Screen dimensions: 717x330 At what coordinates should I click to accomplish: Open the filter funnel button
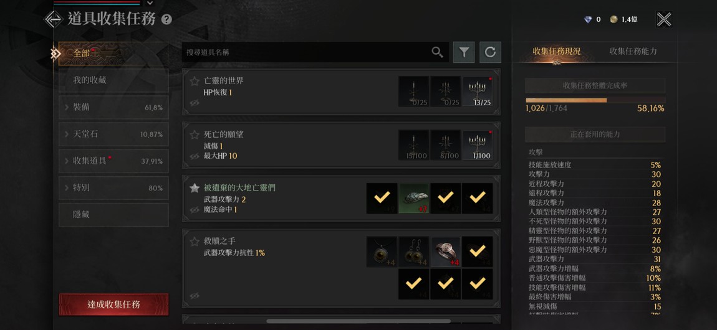(x=464, y=52)
